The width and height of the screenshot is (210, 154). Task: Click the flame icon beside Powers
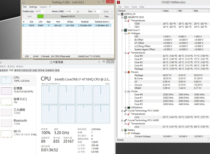pyautogui.click(x=129, y=72)
